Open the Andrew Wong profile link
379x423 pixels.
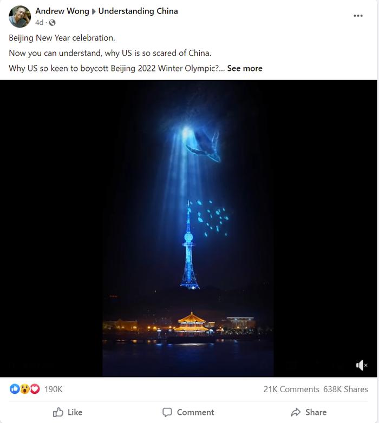click(x=62, y=11)
